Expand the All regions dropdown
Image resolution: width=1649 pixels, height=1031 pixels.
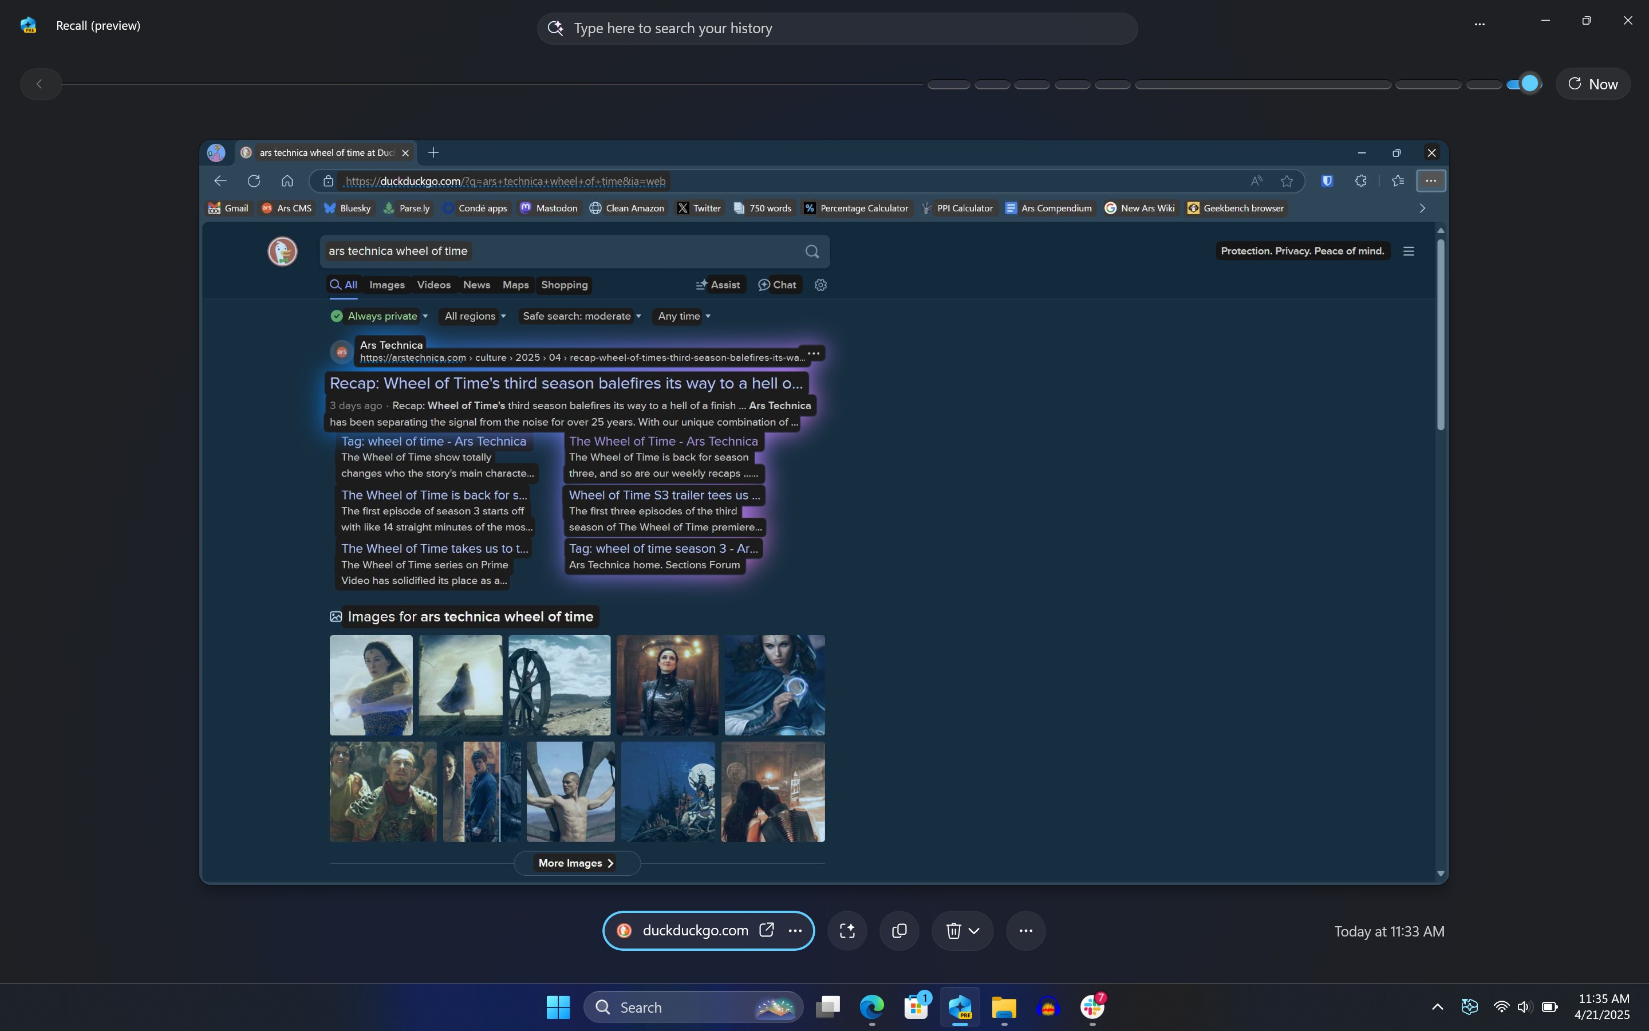tap(475, 316)
